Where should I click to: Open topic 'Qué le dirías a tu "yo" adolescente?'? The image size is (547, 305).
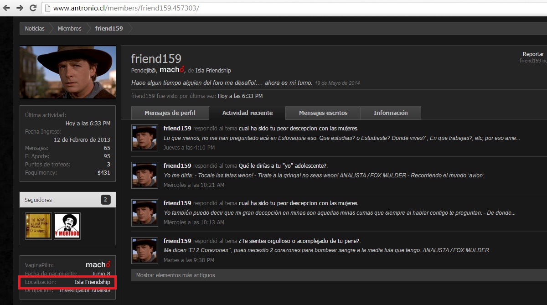point(283,165)
